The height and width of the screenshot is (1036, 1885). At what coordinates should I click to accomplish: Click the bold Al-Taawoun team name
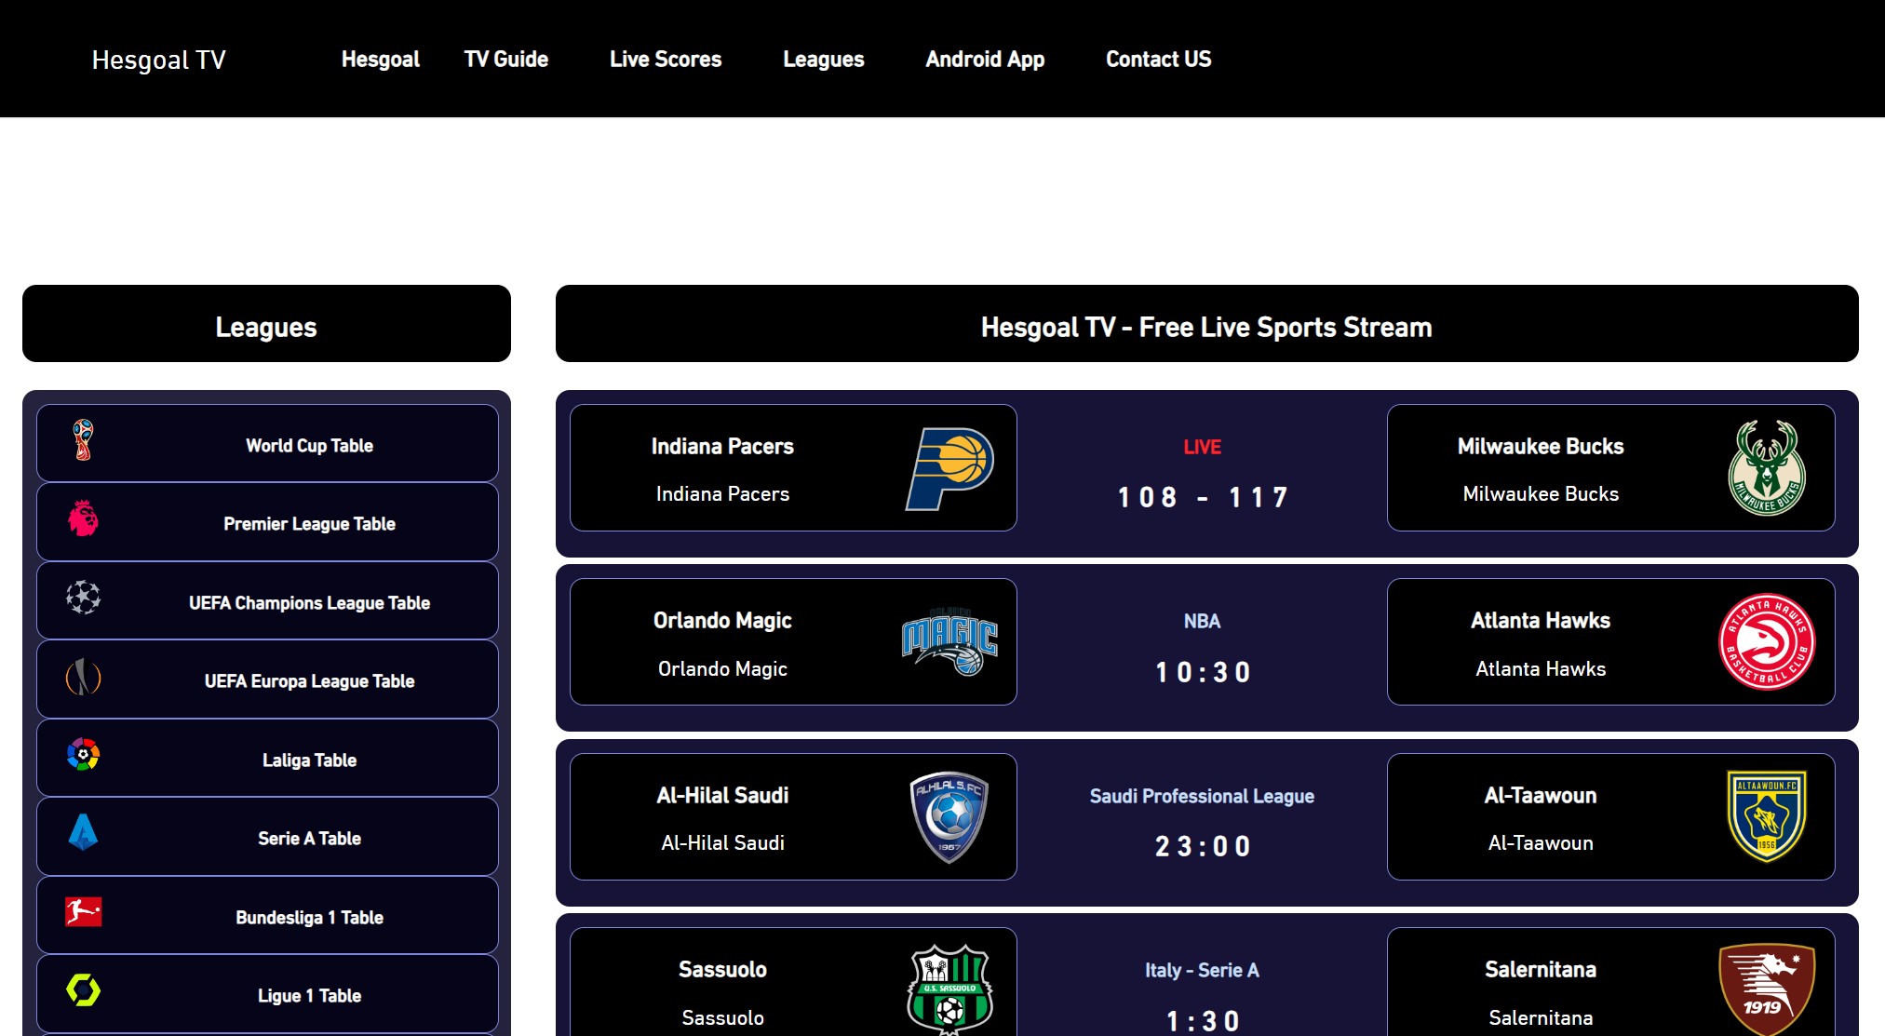pos(1541,796)
